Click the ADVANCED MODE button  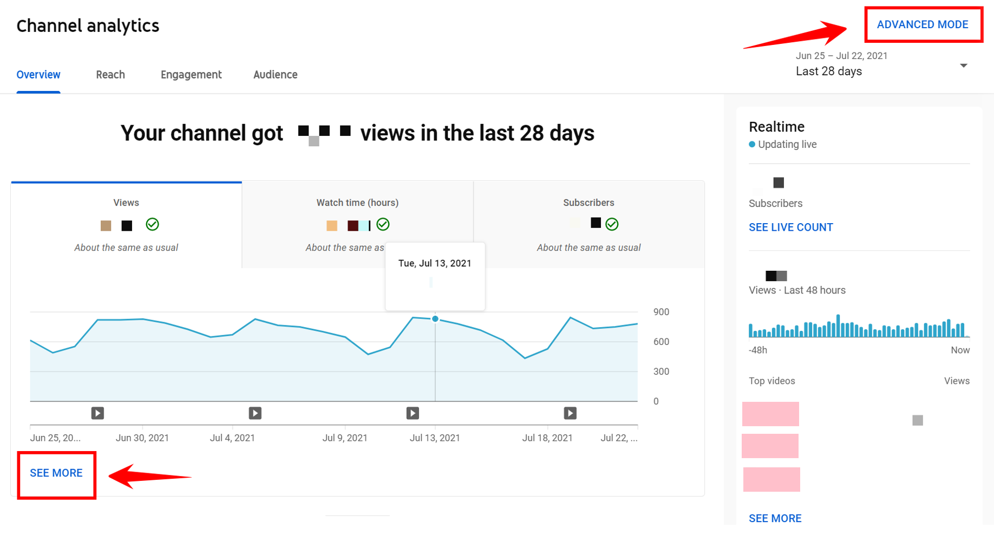(x=923, y=24)
